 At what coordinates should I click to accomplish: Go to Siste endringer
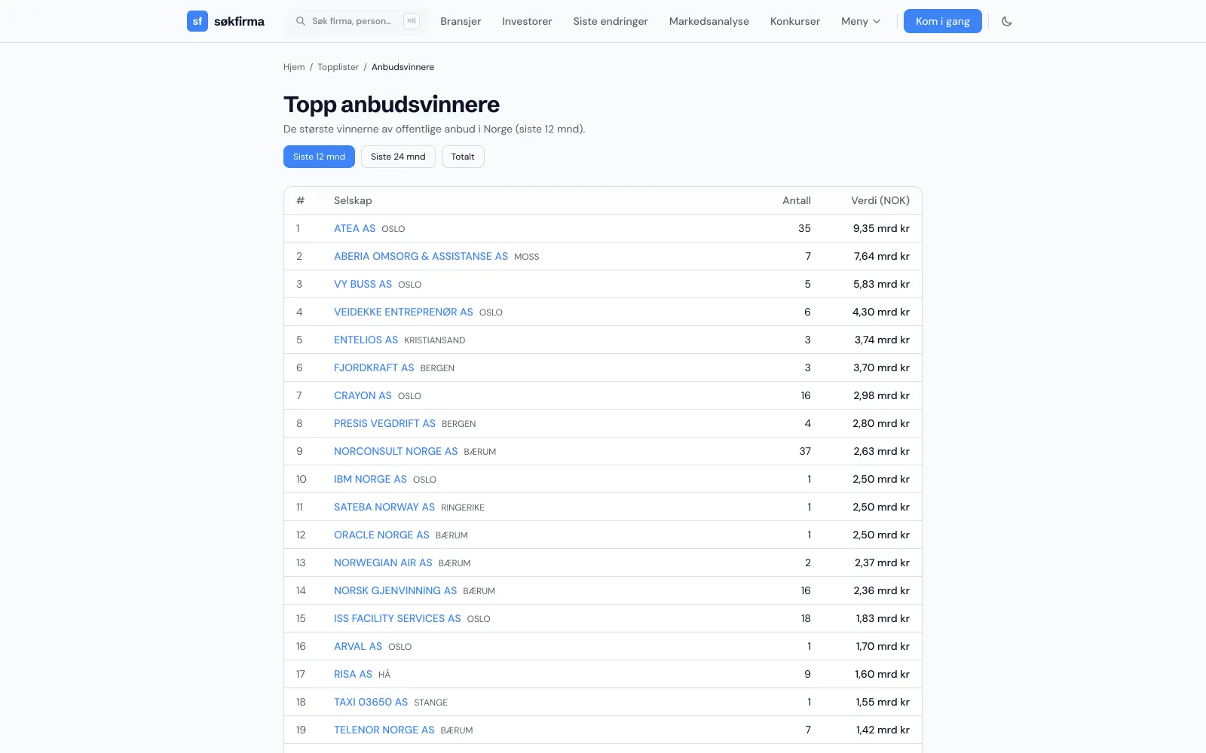click(x=611, y=21)
